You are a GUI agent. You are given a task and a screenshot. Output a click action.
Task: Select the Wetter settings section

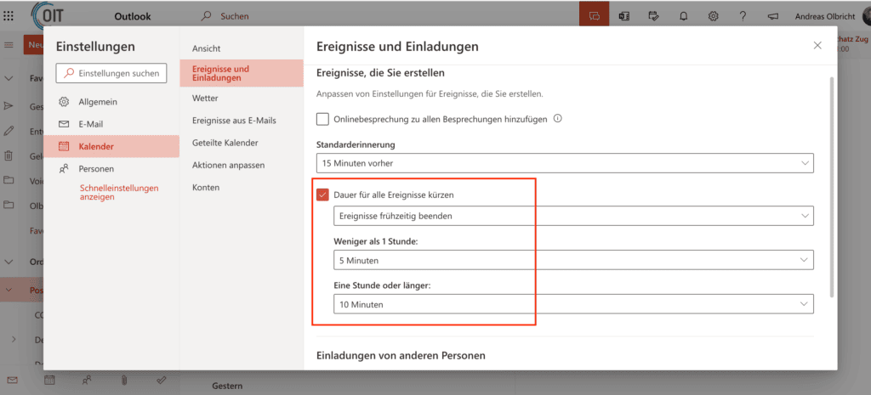(x=206, y=99)
